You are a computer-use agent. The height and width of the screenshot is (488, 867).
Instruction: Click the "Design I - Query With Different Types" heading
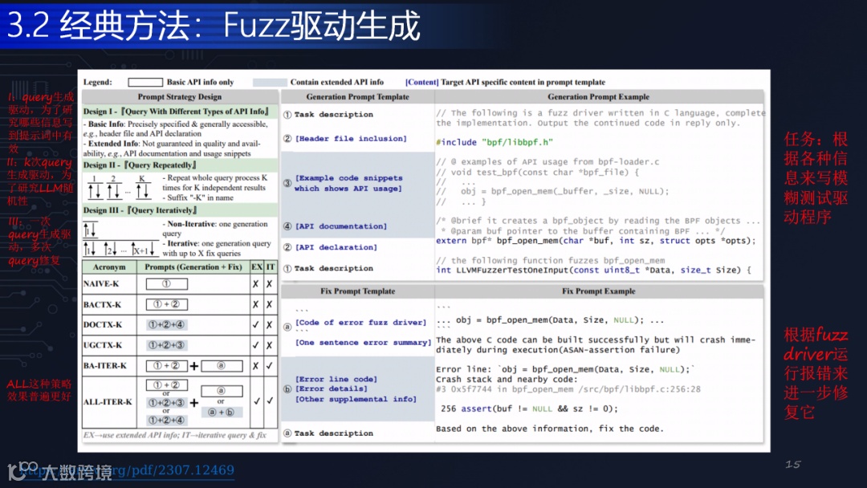pyautogui.click(x=177, y=111)
